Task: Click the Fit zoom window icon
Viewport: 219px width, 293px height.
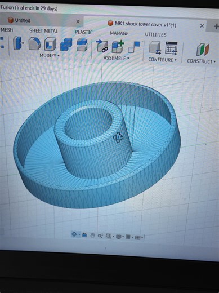Action: click(108, 236)
